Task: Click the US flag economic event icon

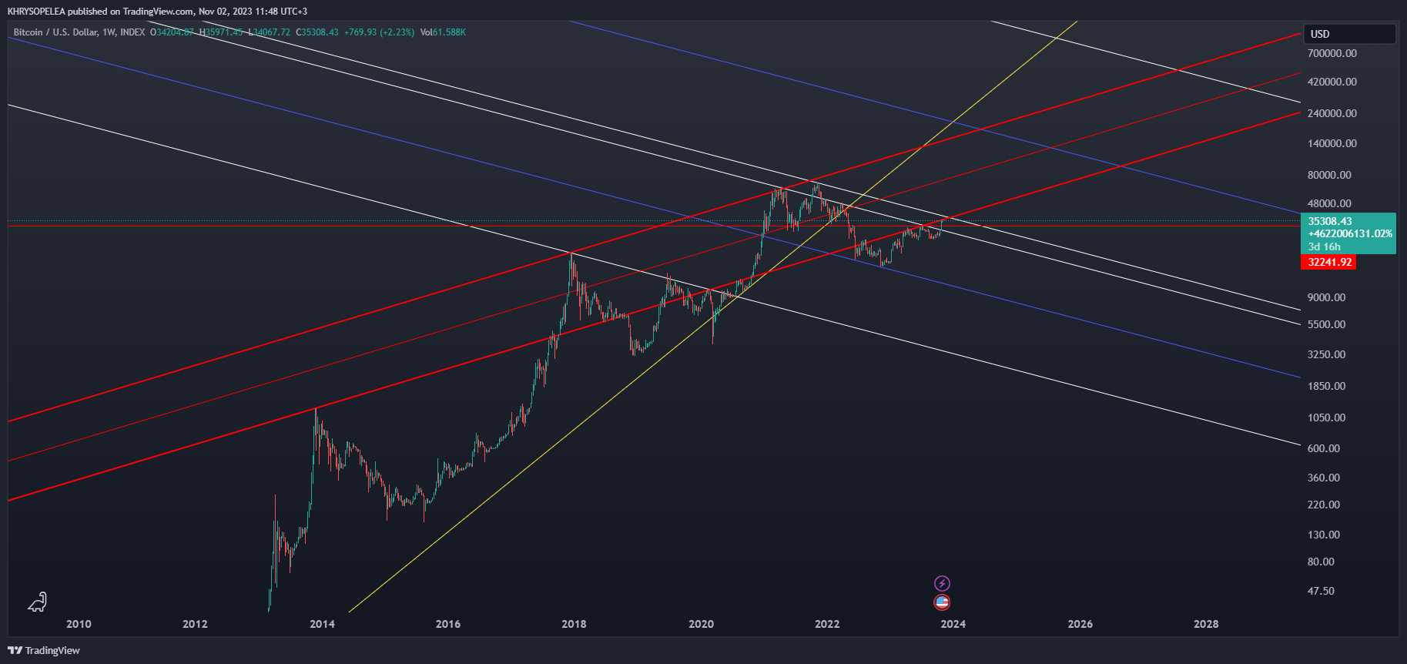Action: [942, 602]
